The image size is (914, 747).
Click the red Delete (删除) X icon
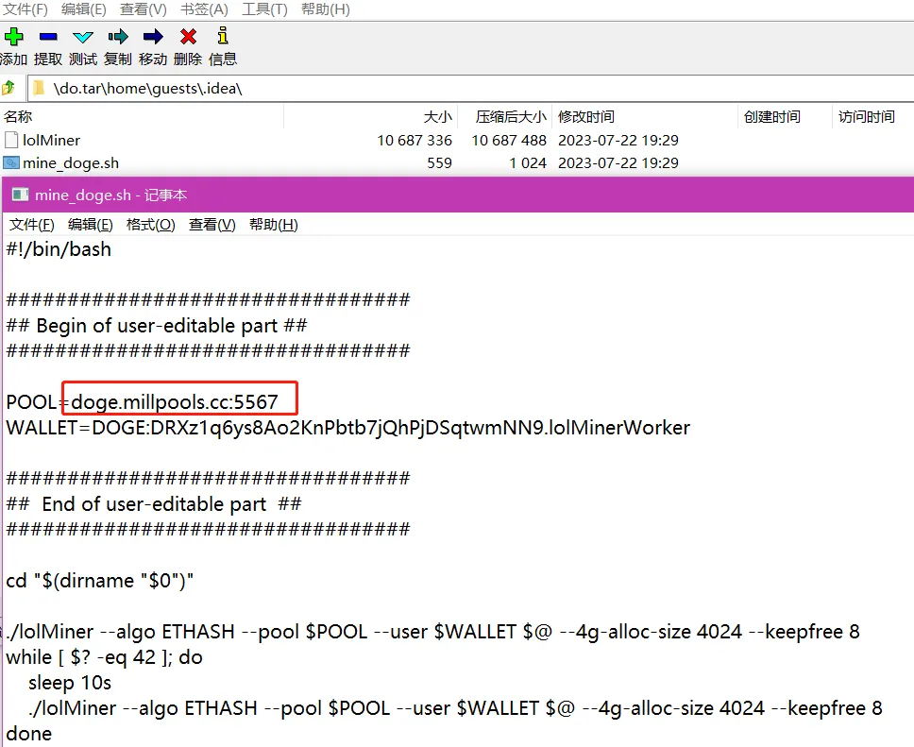(188, 37)
